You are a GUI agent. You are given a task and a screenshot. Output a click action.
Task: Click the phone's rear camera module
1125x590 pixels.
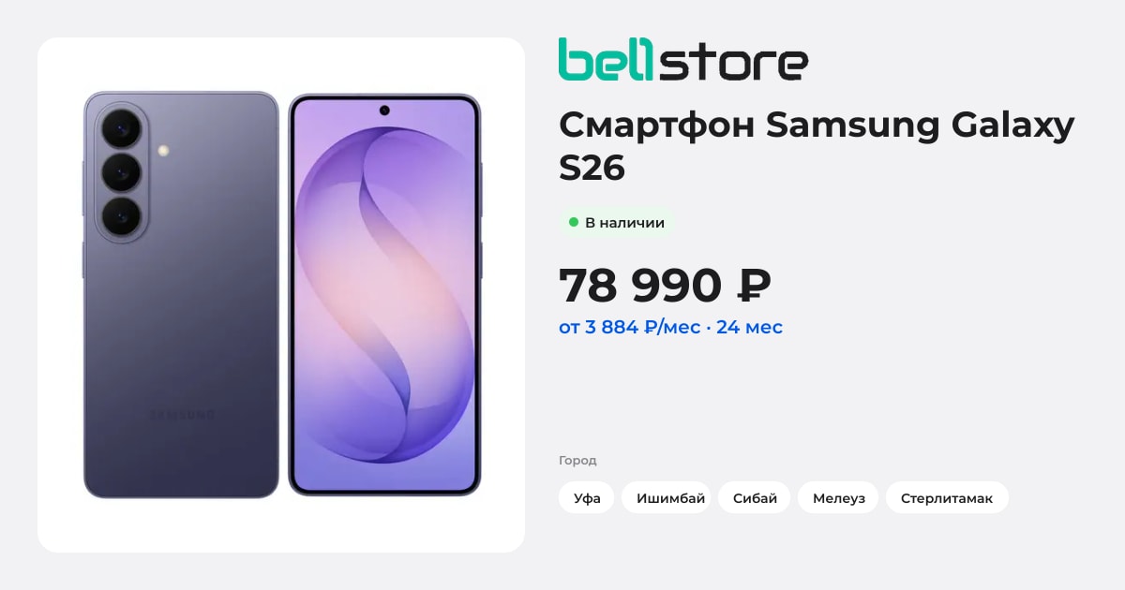pos(120,172)
